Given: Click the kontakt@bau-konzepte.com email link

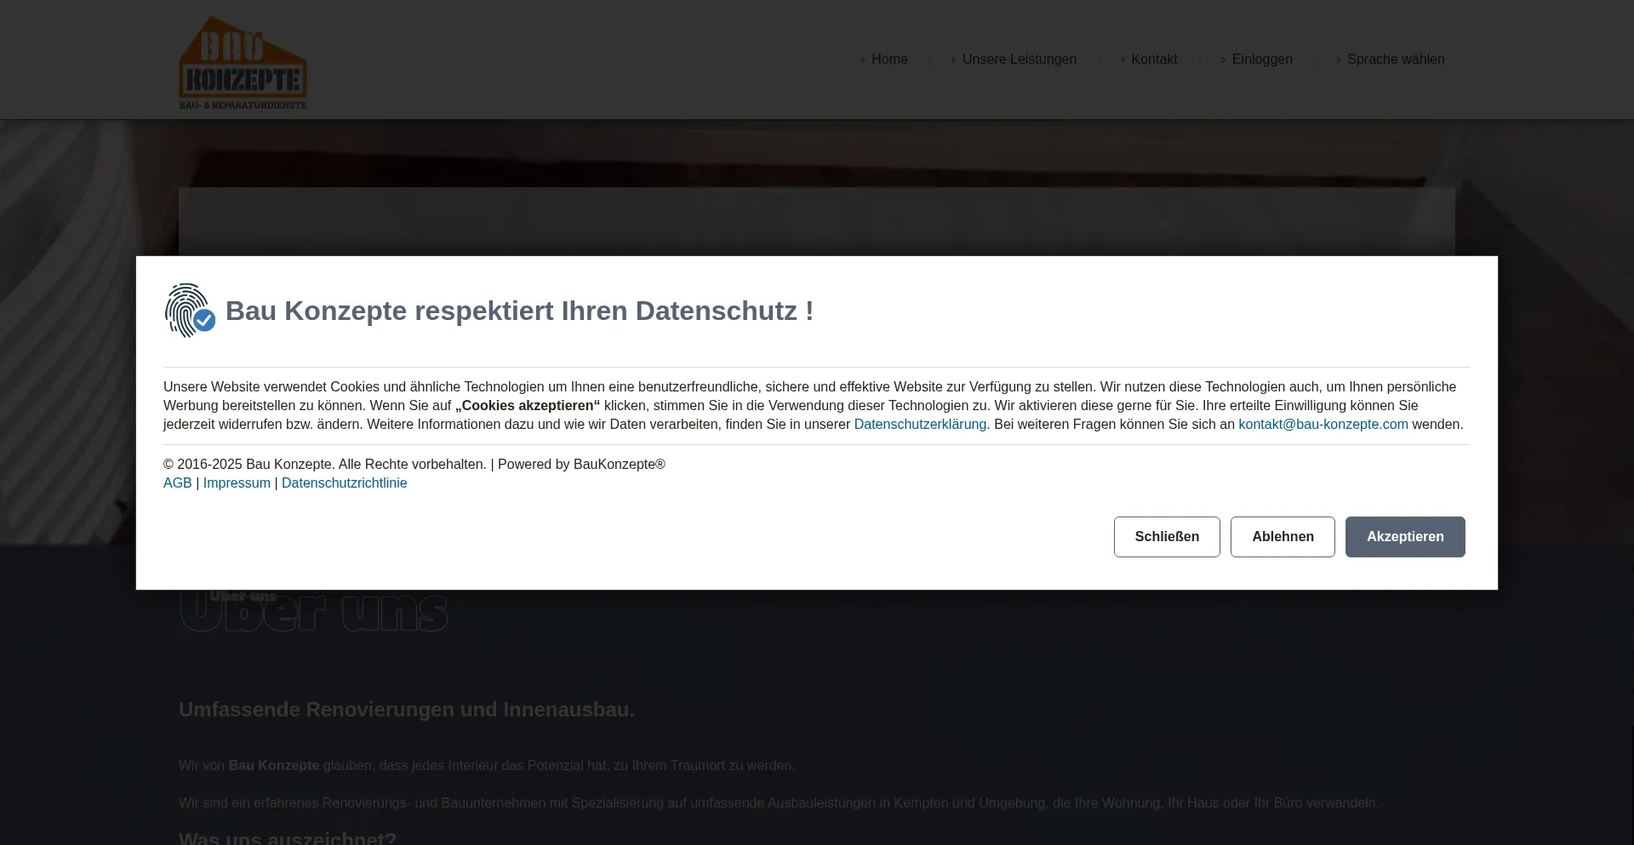Looking at the screenshot, I should (1323, 425).
